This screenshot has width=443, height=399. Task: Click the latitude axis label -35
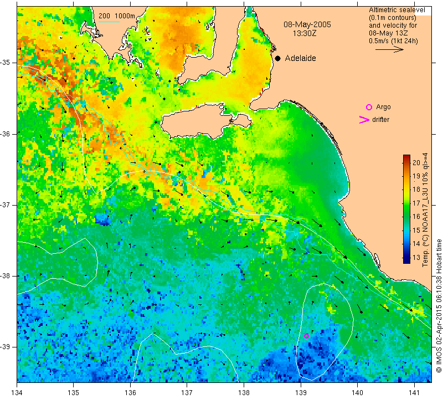tap(6, 63)
